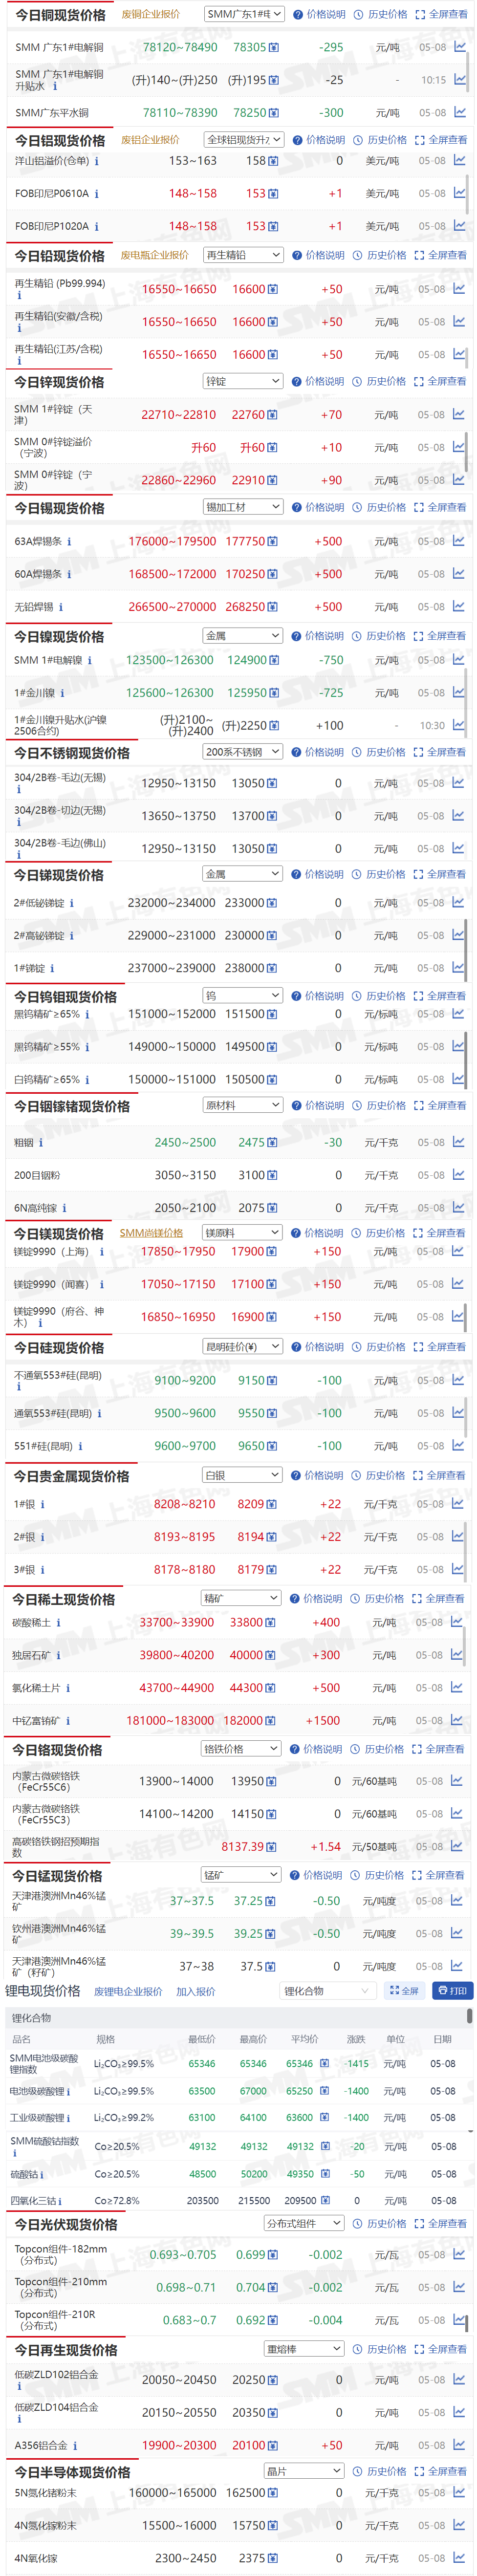Open the 晶片 dropdown in 半导体 section
This screenshot has height=2576, width=477.
pyautogui.click(x=304, y=2471)
